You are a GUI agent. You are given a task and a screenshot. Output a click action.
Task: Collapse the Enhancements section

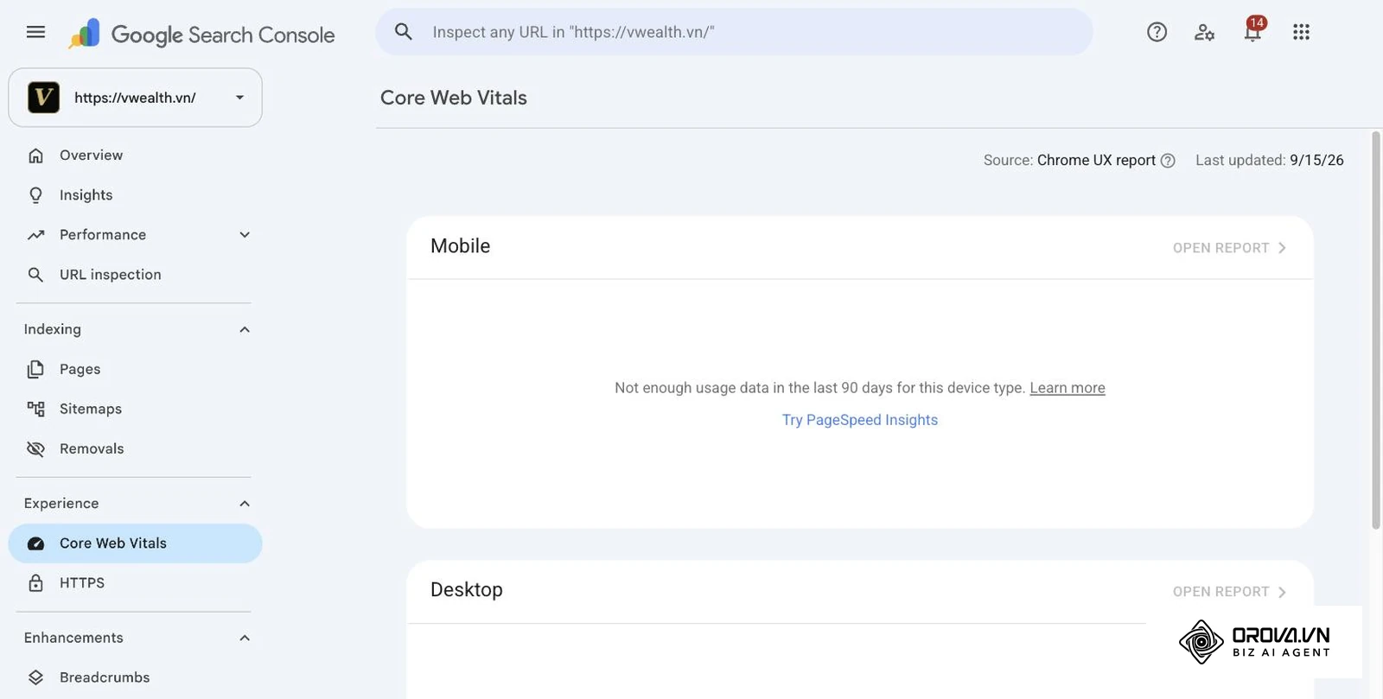point(245,639)
